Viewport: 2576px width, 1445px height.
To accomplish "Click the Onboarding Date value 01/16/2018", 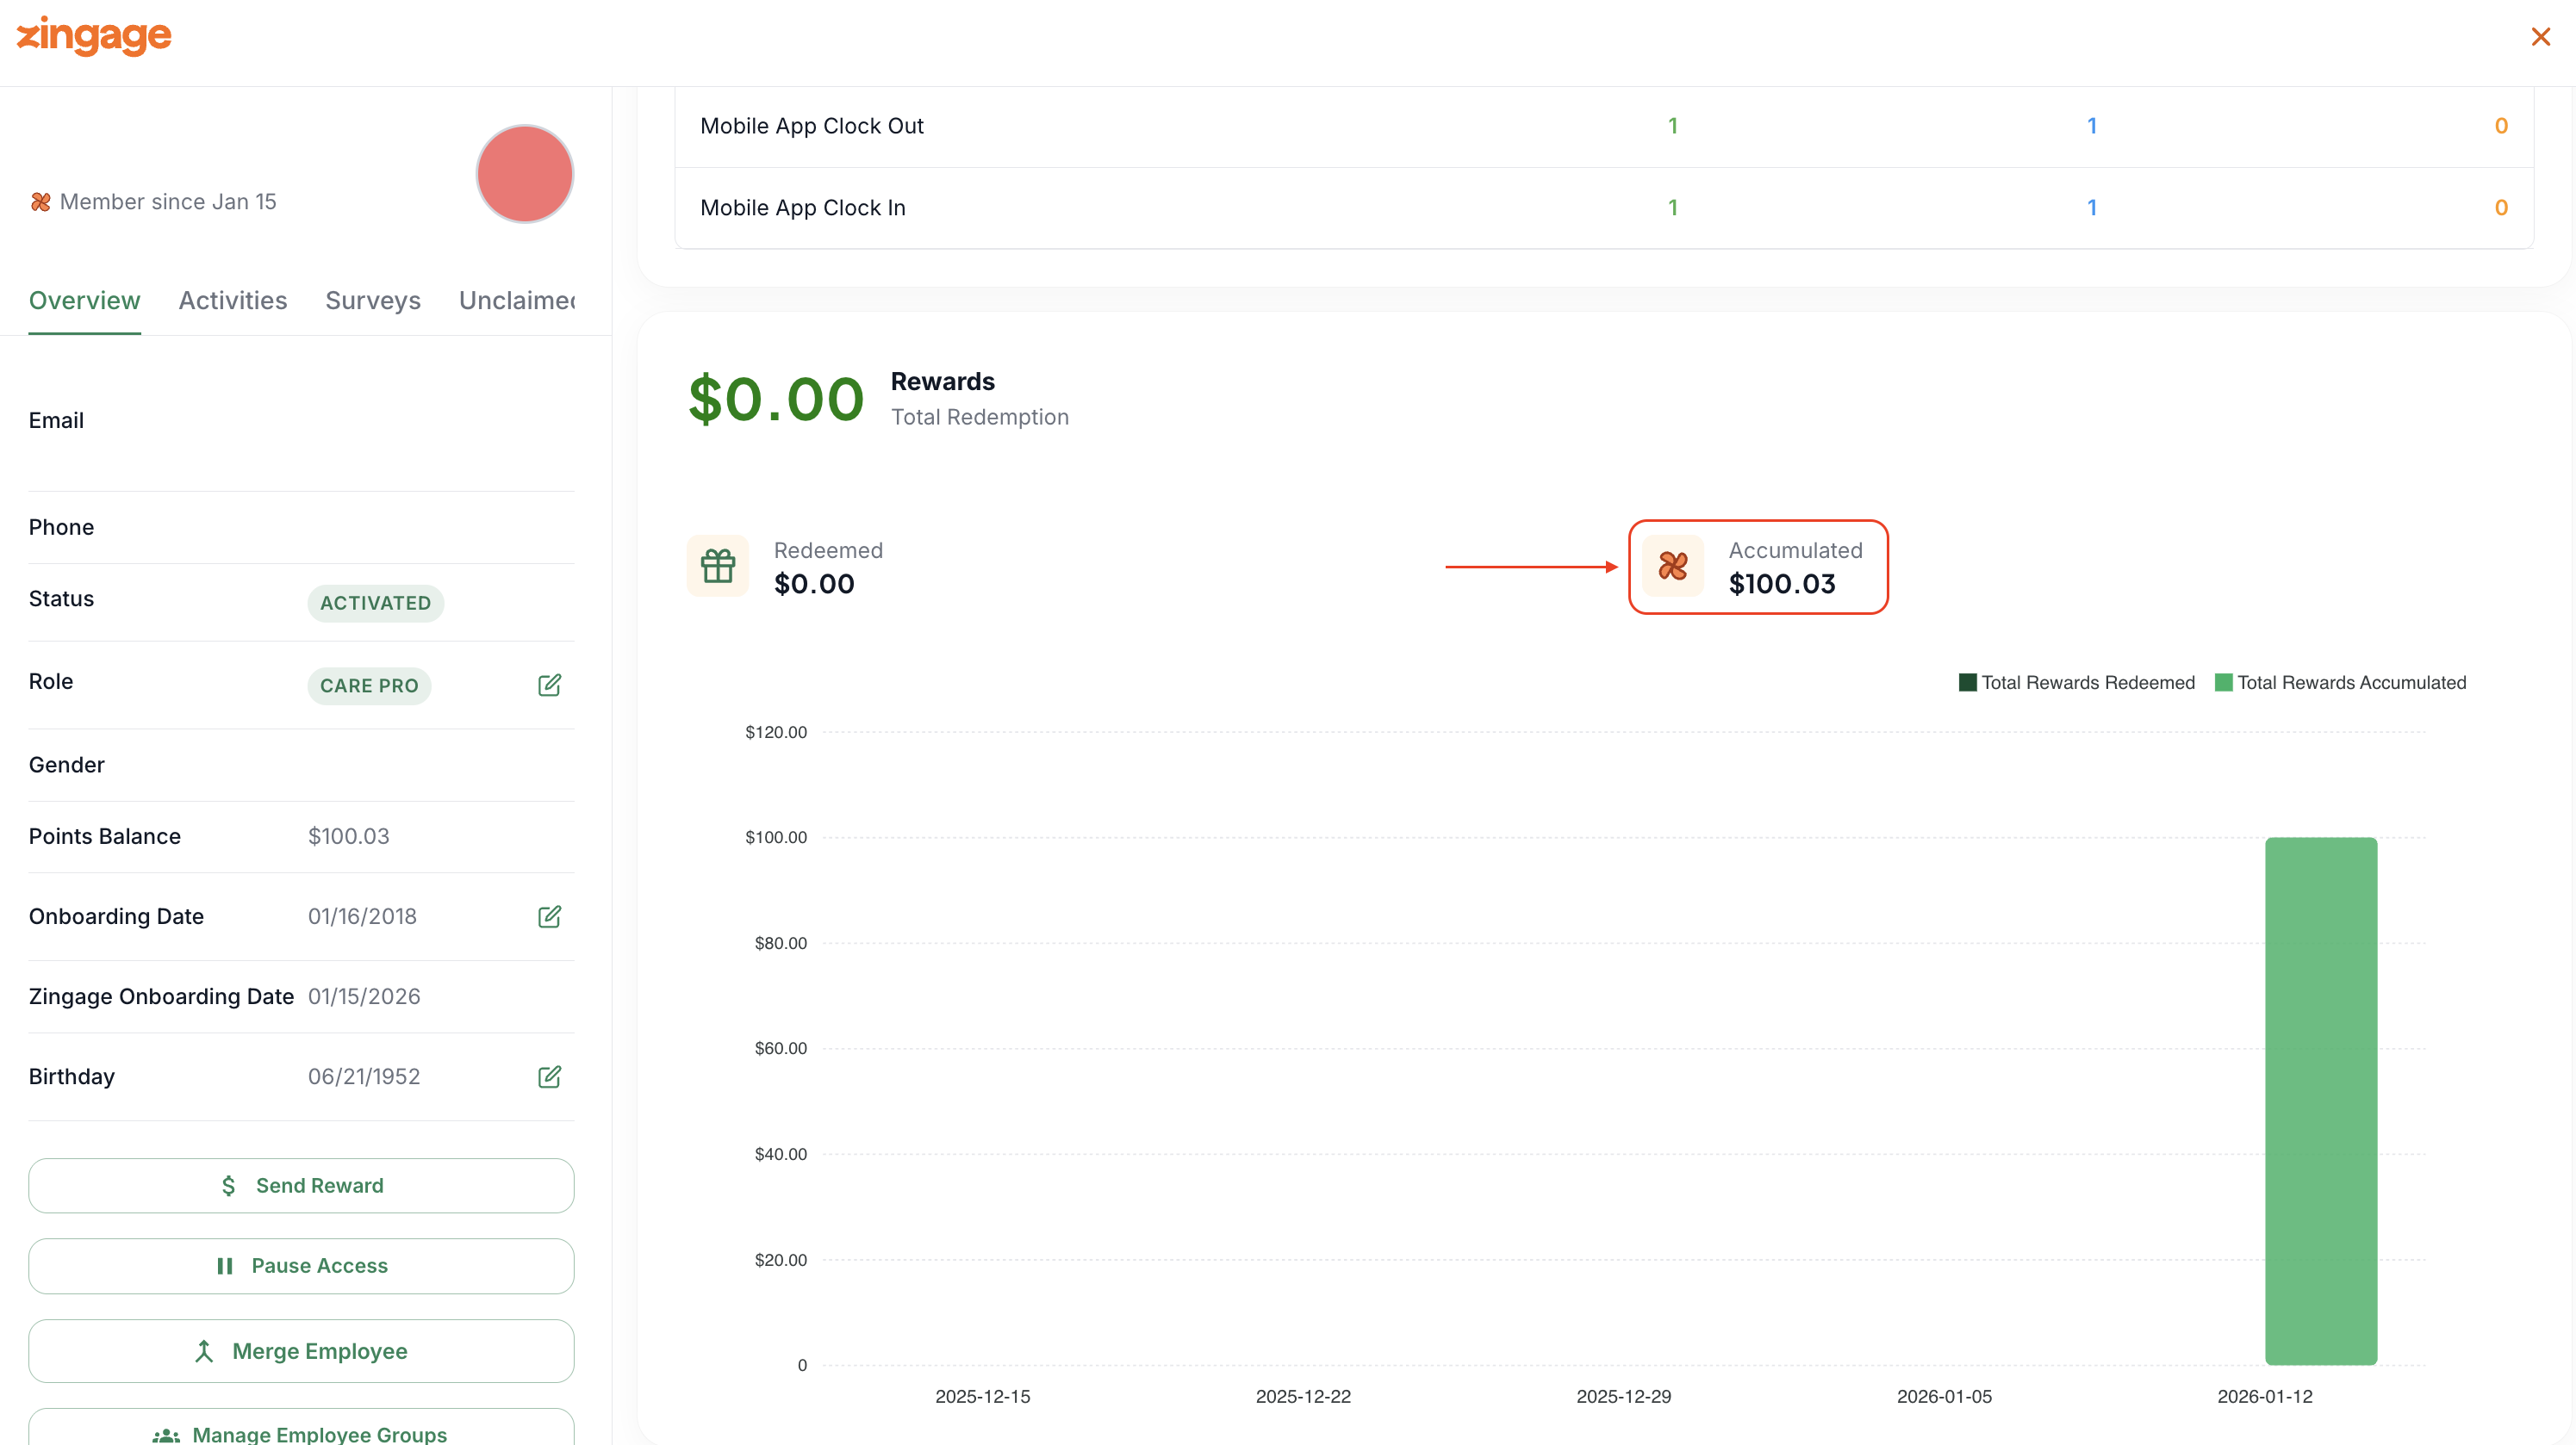I will [x=362, y=916].
